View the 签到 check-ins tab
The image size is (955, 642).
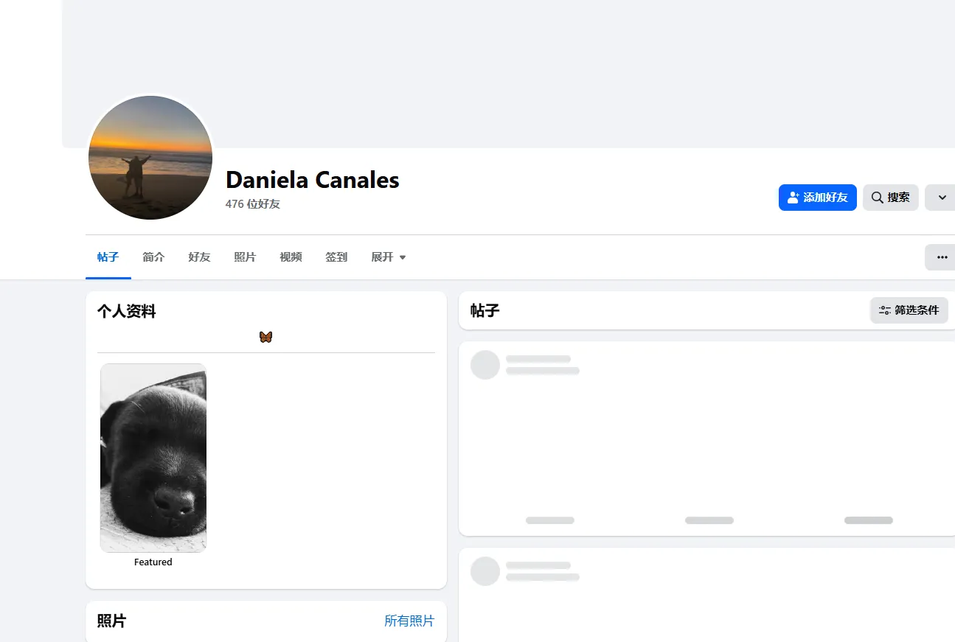[x=336, y=257]
